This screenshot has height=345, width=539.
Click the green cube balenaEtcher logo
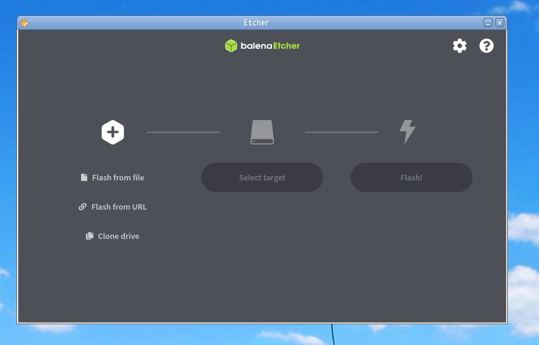pos(231,46)
